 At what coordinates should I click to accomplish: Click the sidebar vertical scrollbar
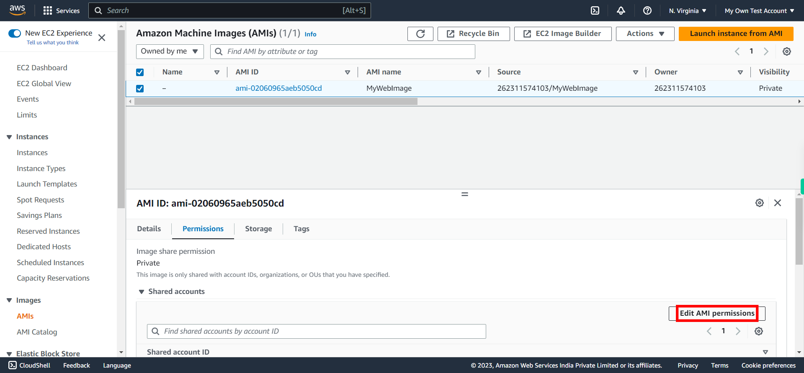[x=121, y=119]
